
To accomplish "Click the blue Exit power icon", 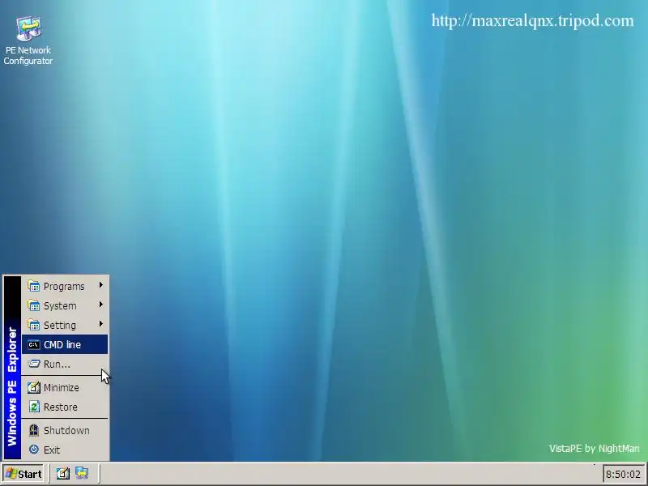I will pos(34,450).
